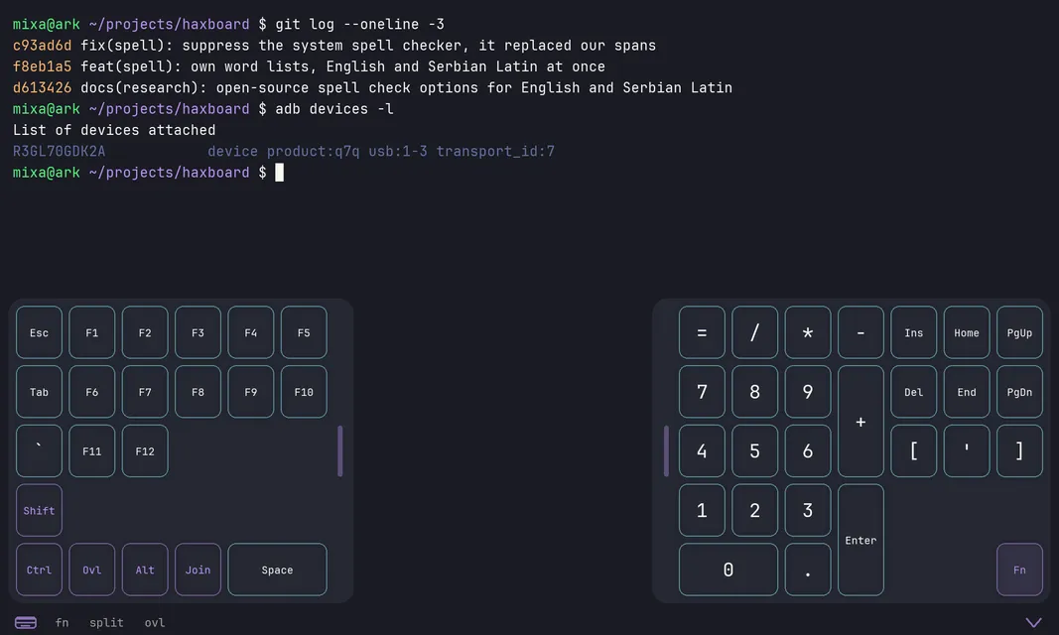Viewport: 1059px width, 635px height.
Task: Select the ovl option in bottom bar
Action: [155, 622]
